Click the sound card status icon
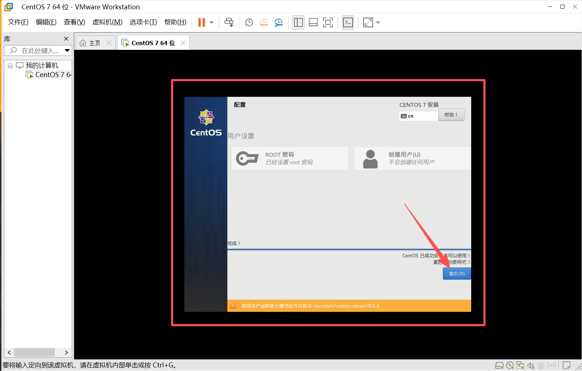582x371 pixels. [531, 366]
